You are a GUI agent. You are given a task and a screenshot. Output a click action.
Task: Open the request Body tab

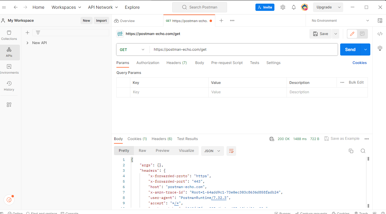coord(200,63)
